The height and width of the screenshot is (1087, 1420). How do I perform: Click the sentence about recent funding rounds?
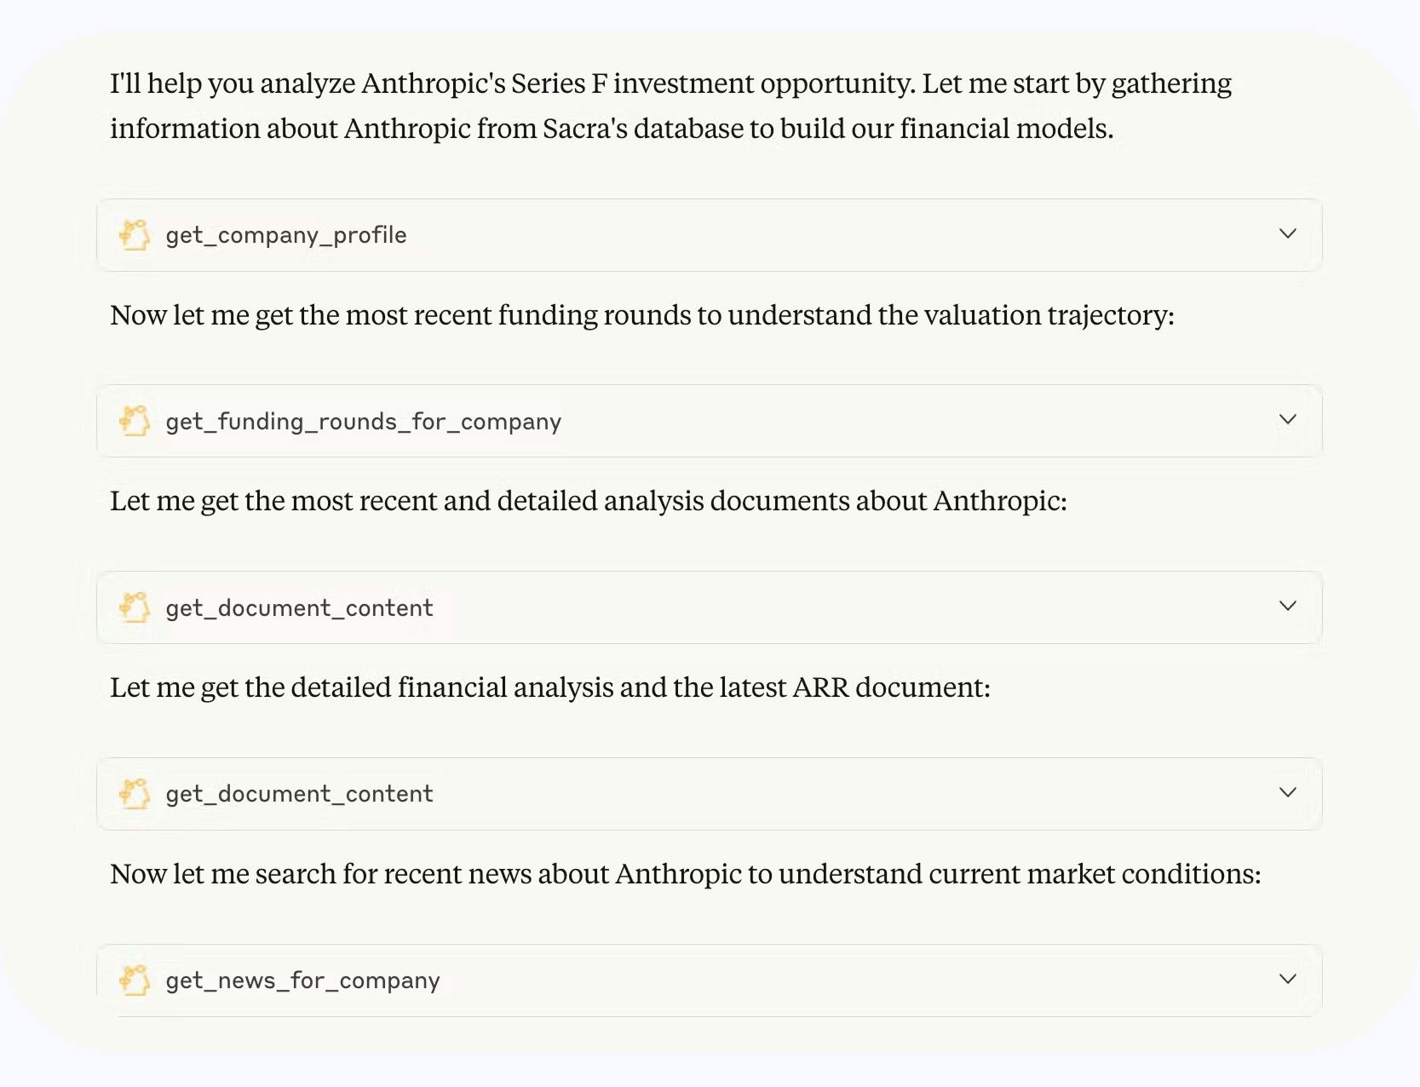[642, 316]
